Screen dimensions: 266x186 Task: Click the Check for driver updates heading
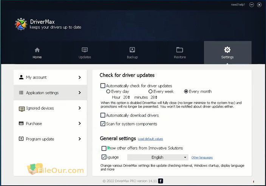click(127, 75)
